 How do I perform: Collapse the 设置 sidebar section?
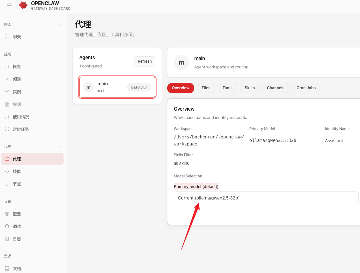(59, 201)
